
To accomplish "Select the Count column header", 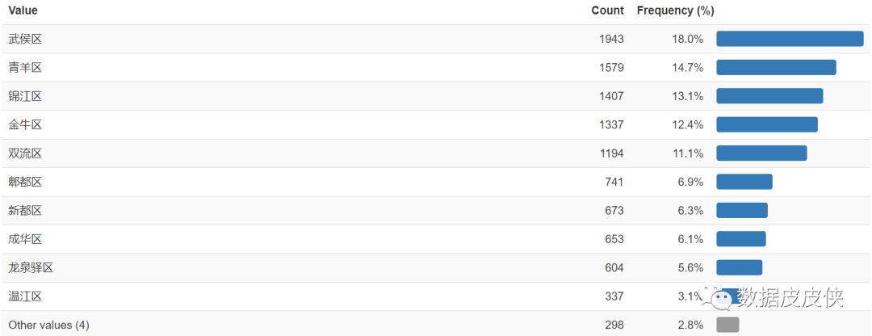I will pyautogui.click(x=607, y=10).
